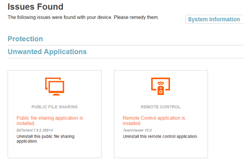Viewport: 243px width, 163px height.
Task: Open the System Information button
Action: tap(214, 19)
